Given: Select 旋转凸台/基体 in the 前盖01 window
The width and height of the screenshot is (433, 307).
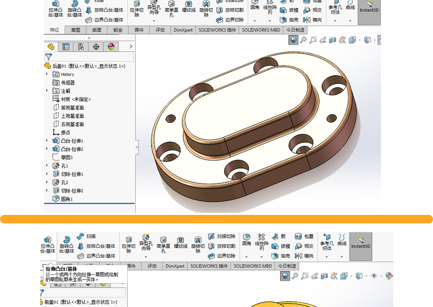Looking at the screenshot, I should pos(67,245).
